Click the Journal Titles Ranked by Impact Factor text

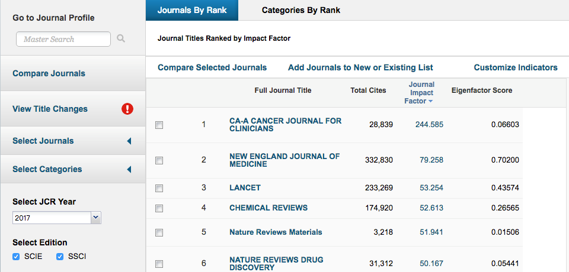(224, 38)
